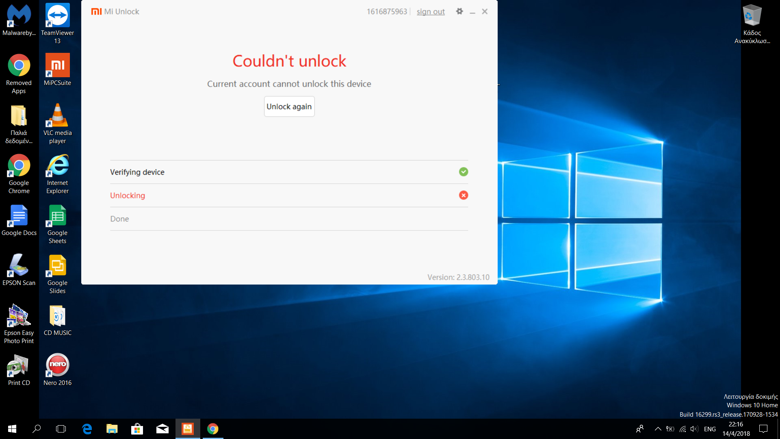Open the Action Center notifications icon
Image resolution: width=780 pixels, height=439 pixels.
click(x=763, y=429)
